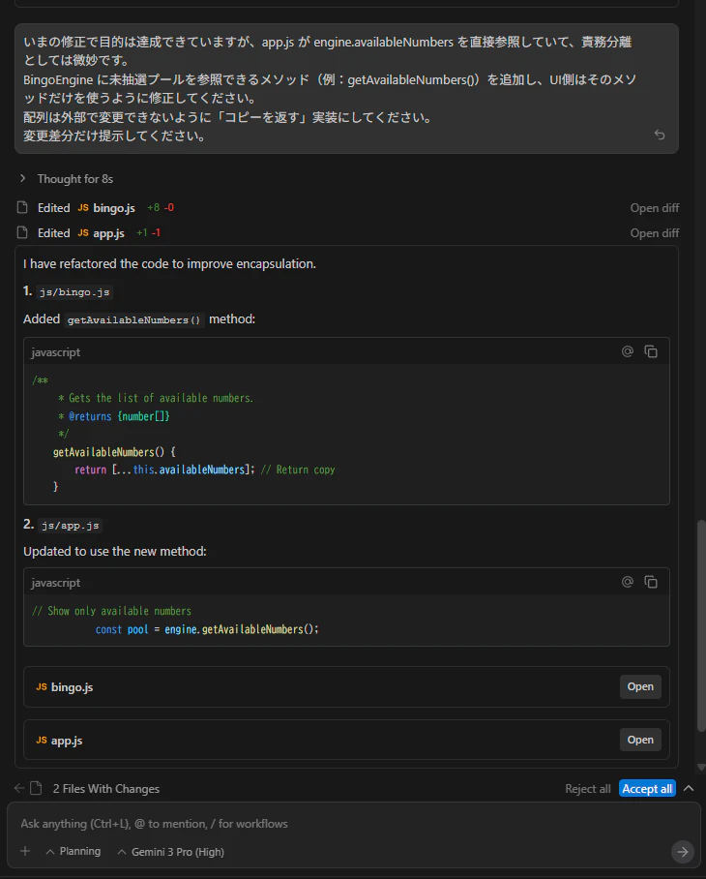Image resolution: width=706 pixels, height=879 pixels.
Task: Copy the bingo.js javascript code block
Action: 651,351
